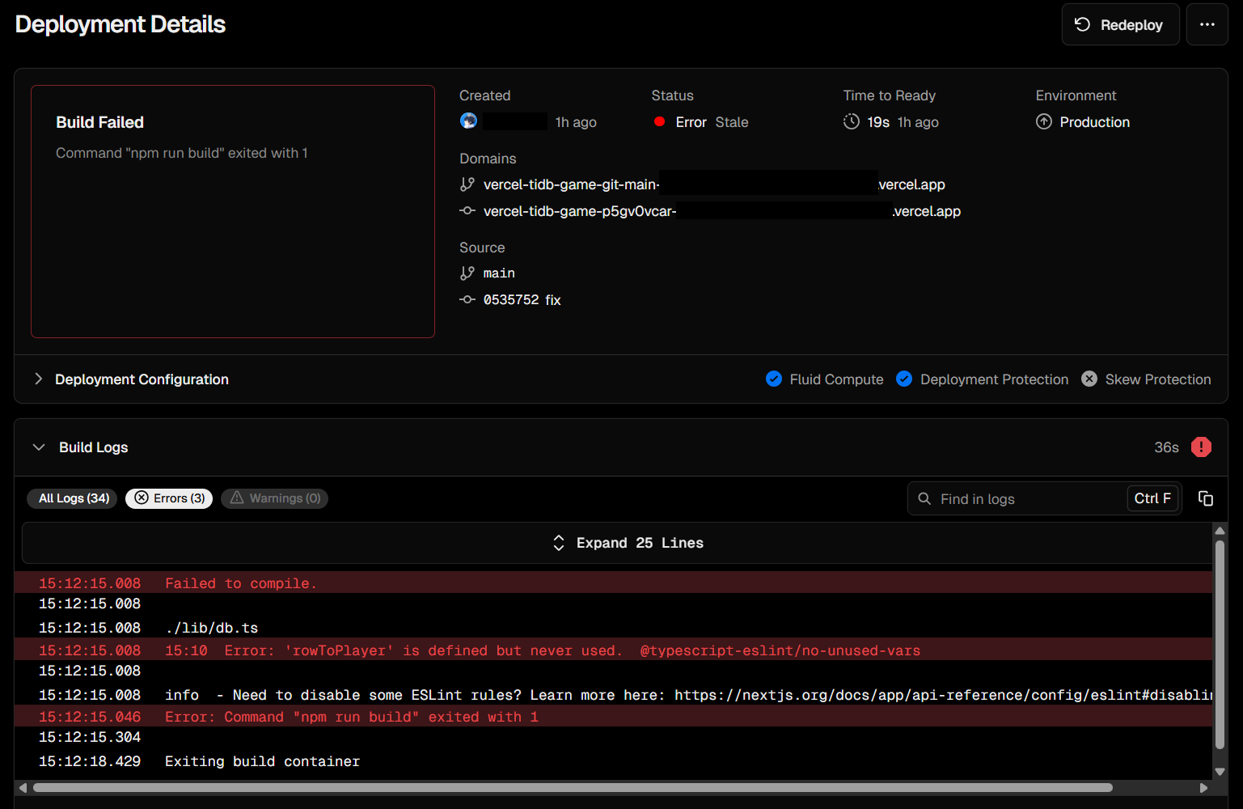The width and height of the screenshot is (1243, 809).
Task: Toggle the Warnings (0) filter
Action: [274, 498]
